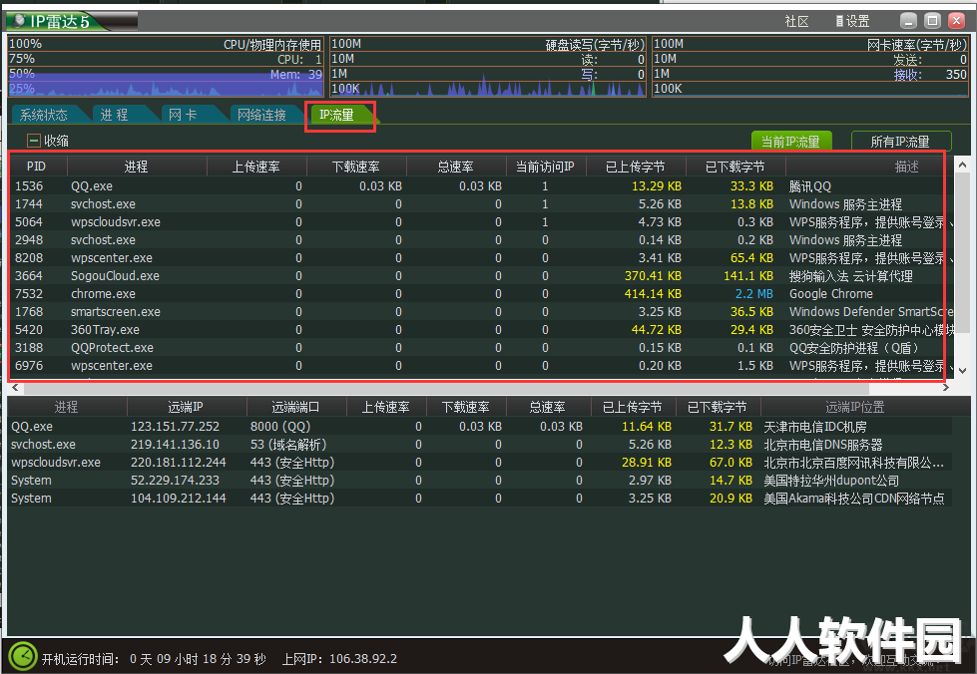Click the green clock icon in the status bar
Screen dimensions: 977x674
(23, 657)
